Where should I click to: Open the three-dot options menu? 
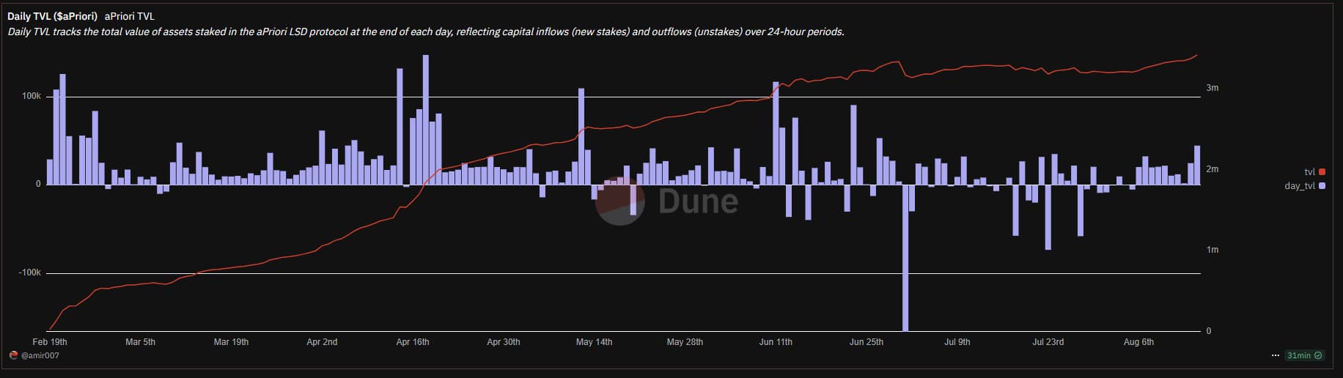[x=1276, y=355]
